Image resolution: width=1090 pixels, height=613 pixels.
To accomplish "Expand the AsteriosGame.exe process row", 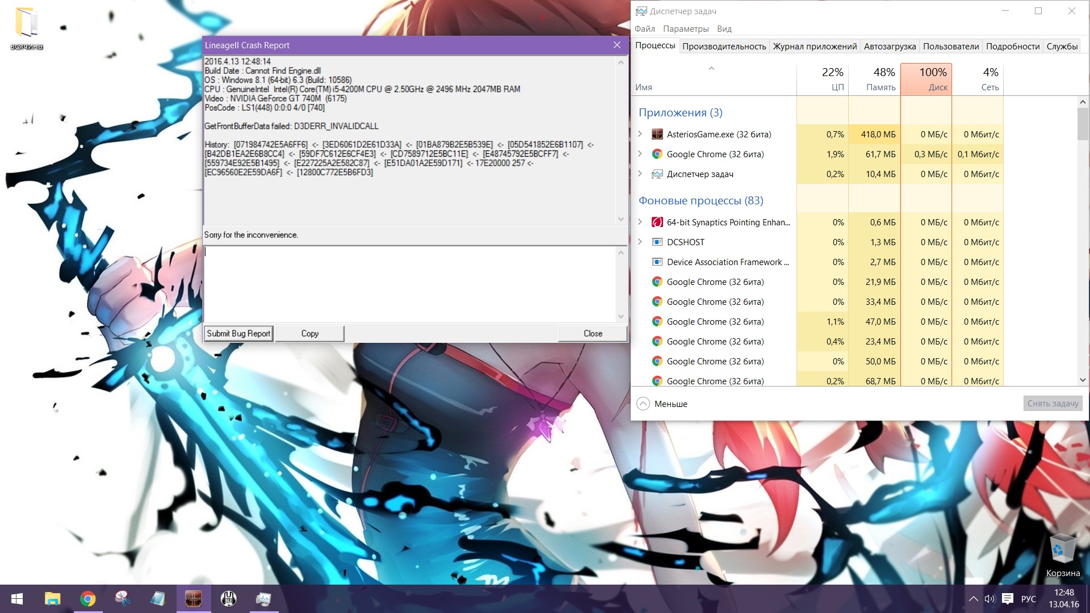I will coord(640,135).
